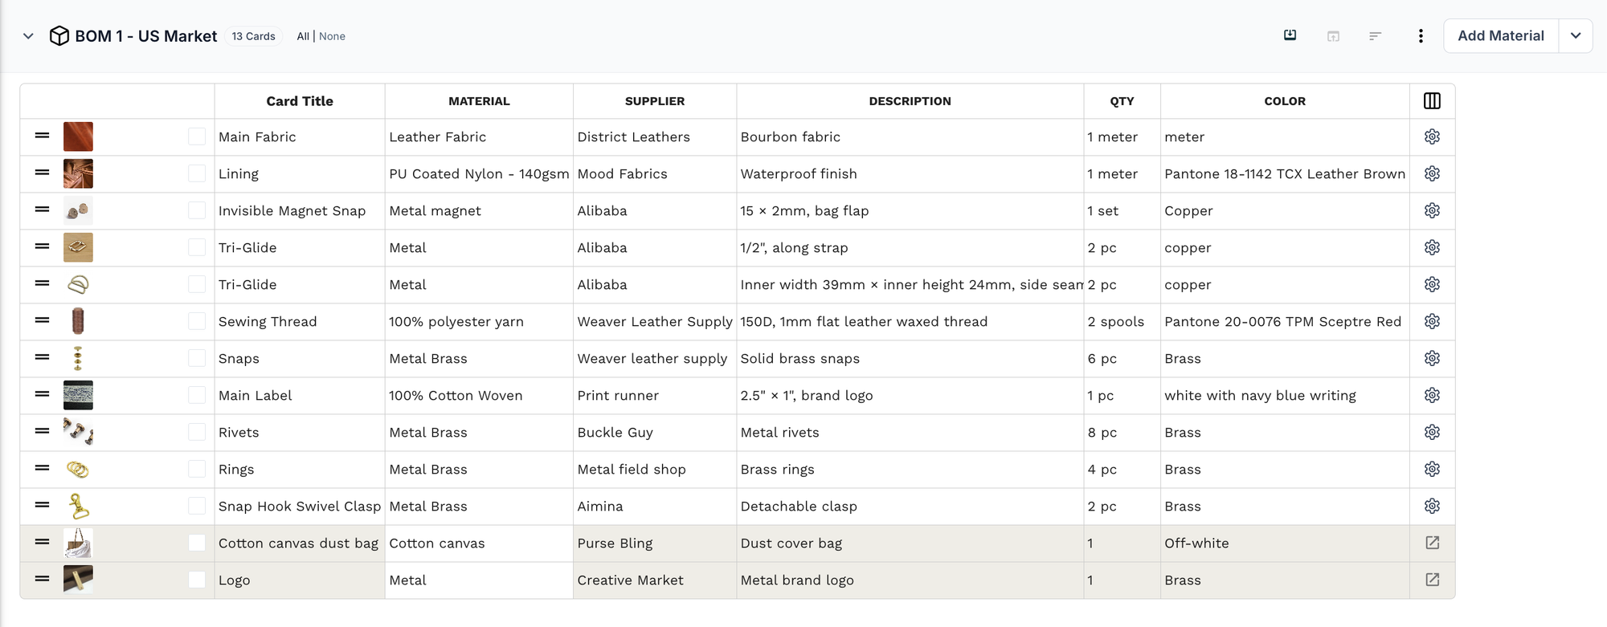1607x627 pixels.
Task: Tick the checkbox for Sewing Thread
Action: pos(197,321)
